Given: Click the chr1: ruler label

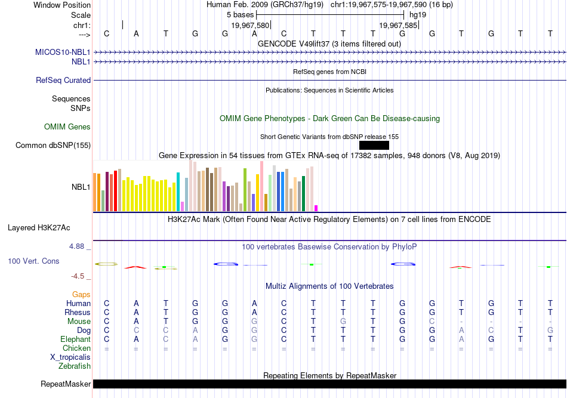Looking at the screenshot, I should [x=82, y=25].
